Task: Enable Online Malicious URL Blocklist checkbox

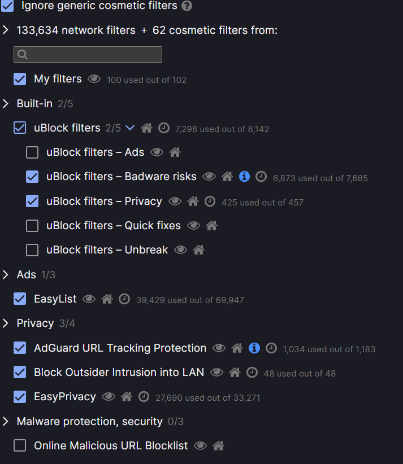Action: pos(20,446)
